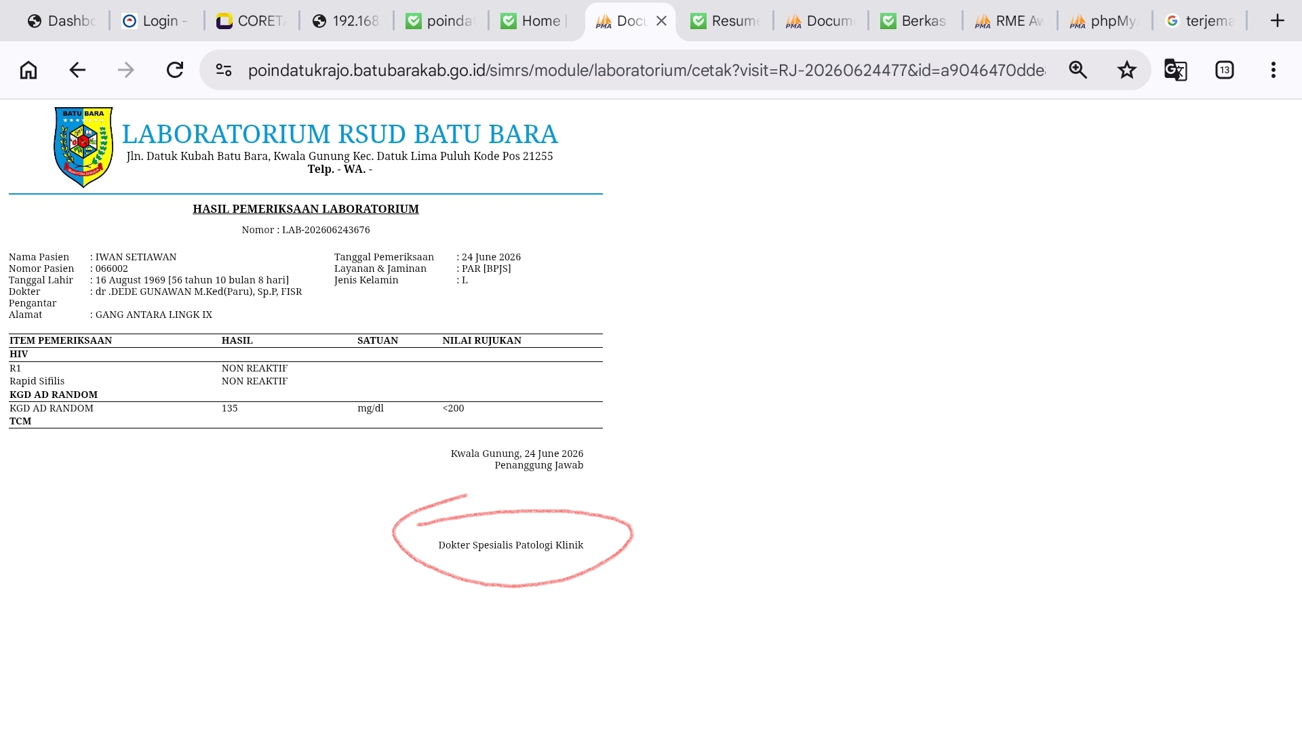Bookmark the page with star icon
Screen dimensions: 1302x741
pyautogui.click(x=1127, y=70)
